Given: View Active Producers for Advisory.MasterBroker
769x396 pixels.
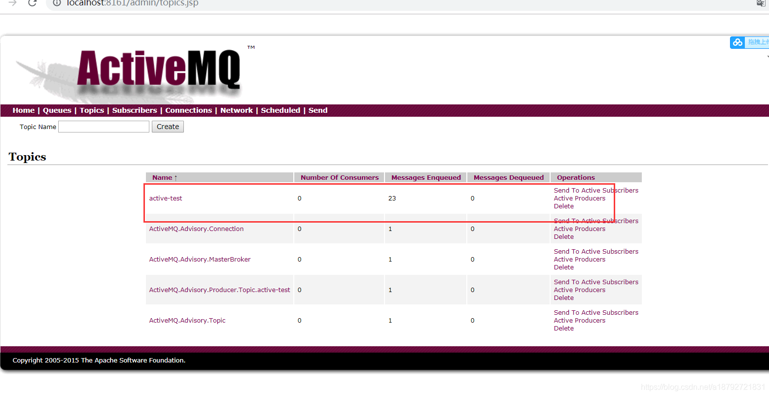Looking at the screenshot, I should [x=580, y=259].
